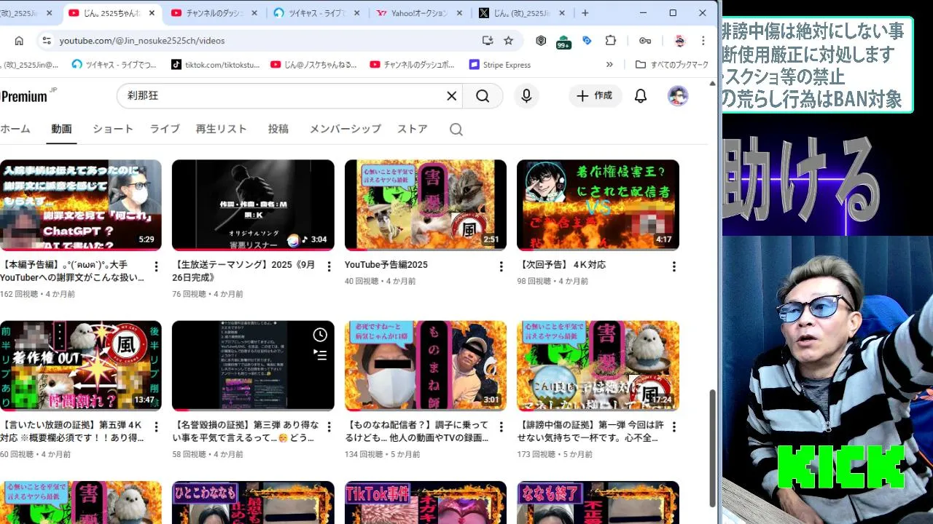Open the 3:01 ものなね配信者 thumbnail
Screen dimensions: 933x524
[x=426, y=366]
